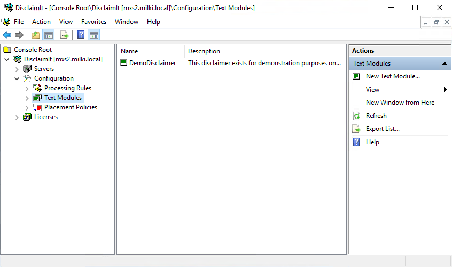Select Placement Policies label
The height and width of the screenshot is (267, 452).
[x=71, y=107]
